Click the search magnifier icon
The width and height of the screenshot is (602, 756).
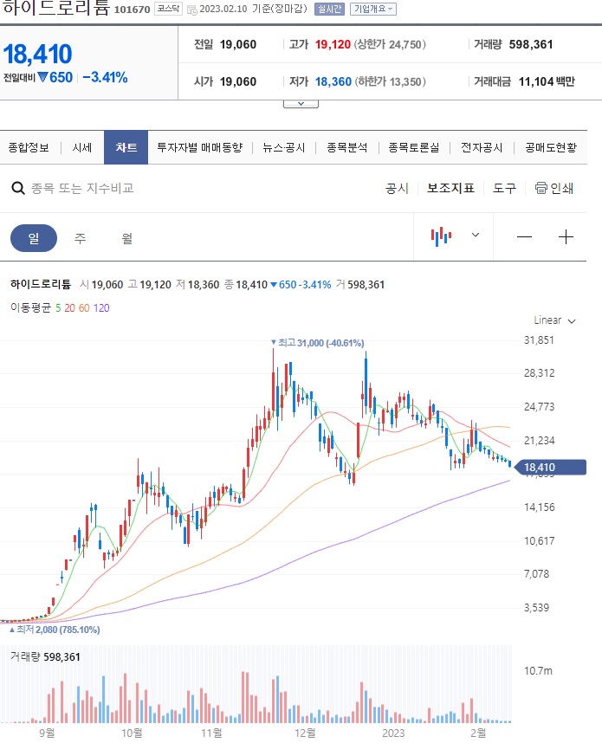(18, 188)
